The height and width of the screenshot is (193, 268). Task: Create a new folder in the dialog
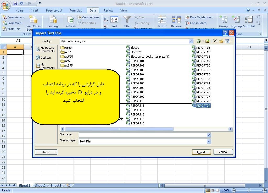(221, 41)
